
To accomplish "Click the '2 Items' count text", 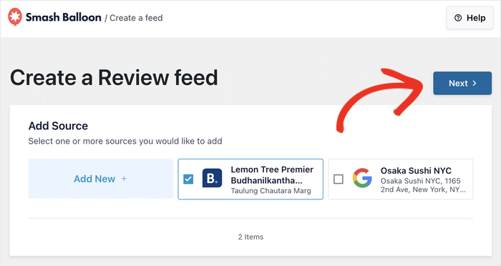I will (x=250, y=237).
